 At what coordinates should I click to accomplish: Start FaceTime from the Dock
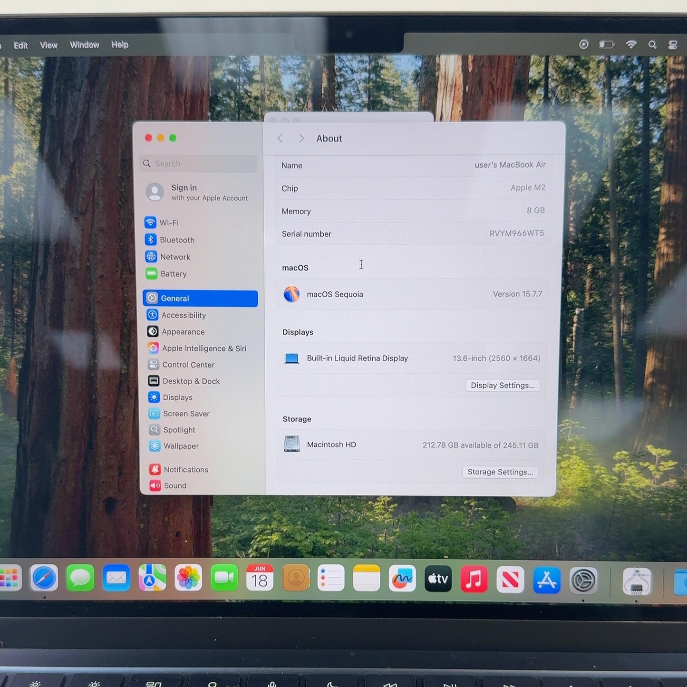point(224,578)
